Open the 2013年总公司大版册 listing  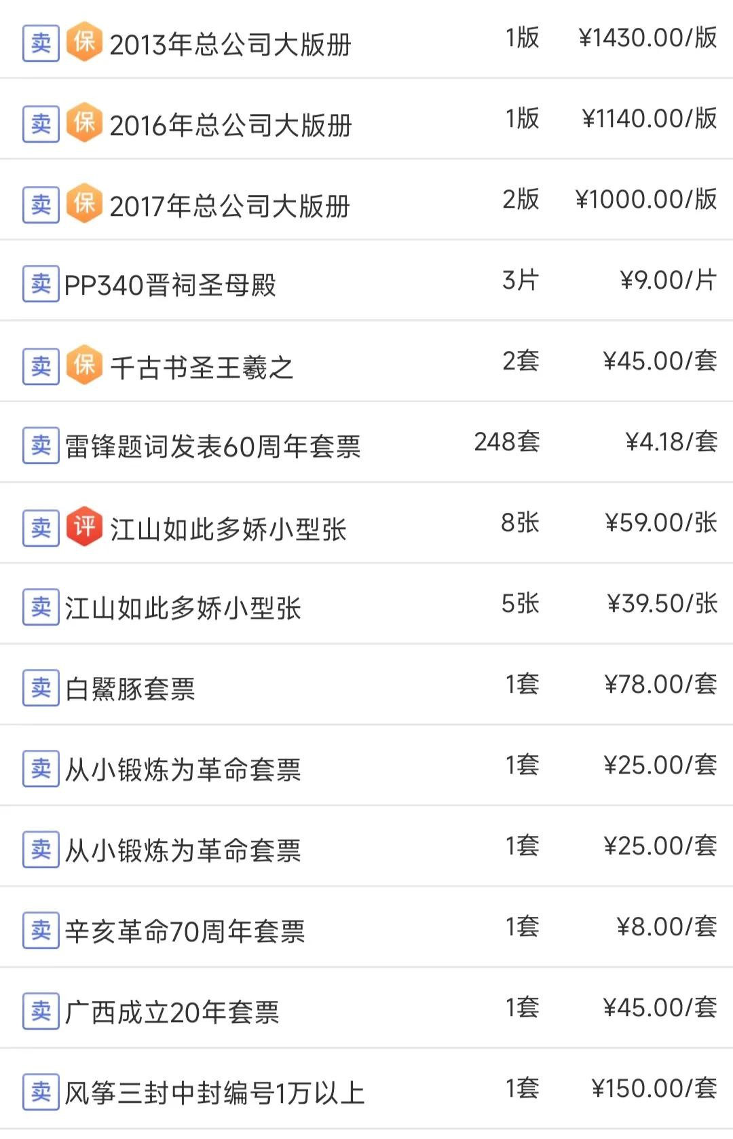point(230,45)
